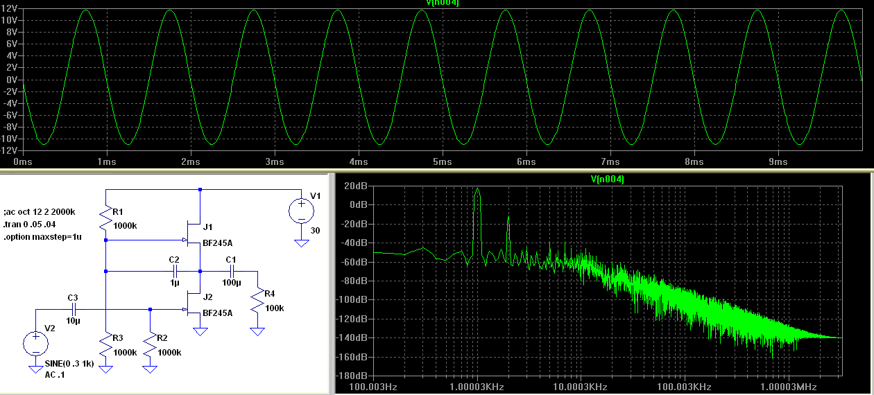The width and height of the screenshot is (874, 395).
Task: Click the -180dB label on the FFT axis
Action: tap(352, 376)
